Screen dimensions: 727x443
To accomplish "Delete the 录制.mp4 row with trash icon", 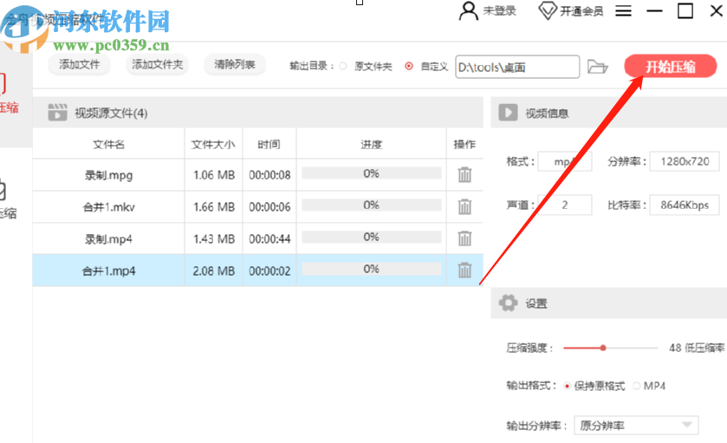I will tap(464, 238).
